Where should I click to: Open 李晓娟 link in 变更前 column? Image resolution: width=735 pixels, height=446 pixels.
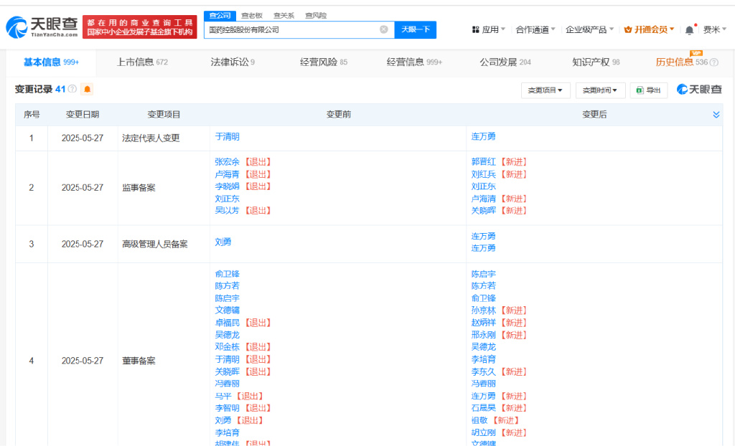(227, 186)
